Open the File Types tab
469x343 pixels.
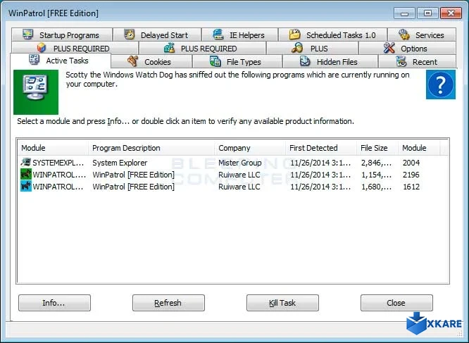(236, 62)
